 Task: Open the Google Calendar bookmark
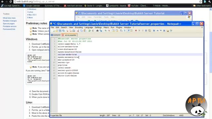pyautogui.click(x=31, y=6)
